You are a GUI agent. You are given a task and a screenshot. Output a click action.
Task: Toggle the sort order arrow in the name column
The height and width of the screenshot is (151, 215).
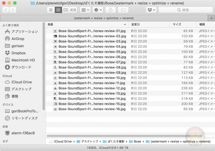[x=125, y=25]
